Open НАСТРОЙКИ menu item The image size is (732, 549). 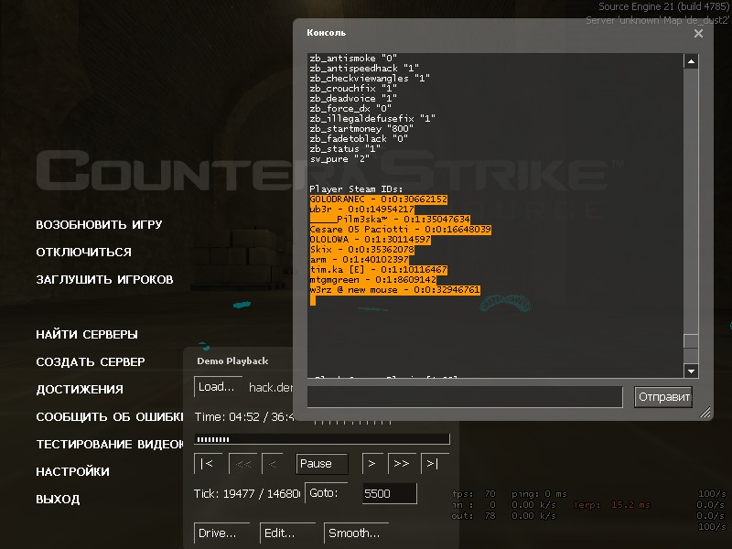tap(73, 471)
